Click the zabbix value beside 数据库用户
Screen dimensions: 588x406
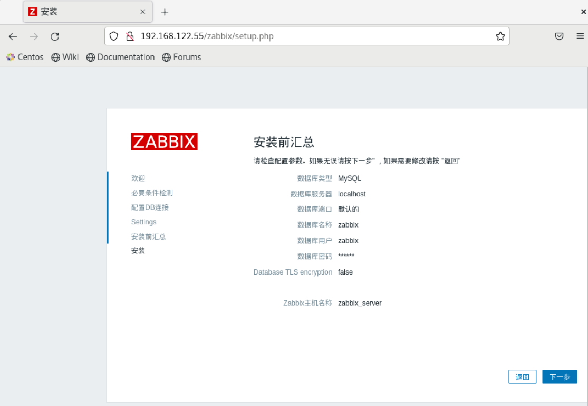(348, 241)
